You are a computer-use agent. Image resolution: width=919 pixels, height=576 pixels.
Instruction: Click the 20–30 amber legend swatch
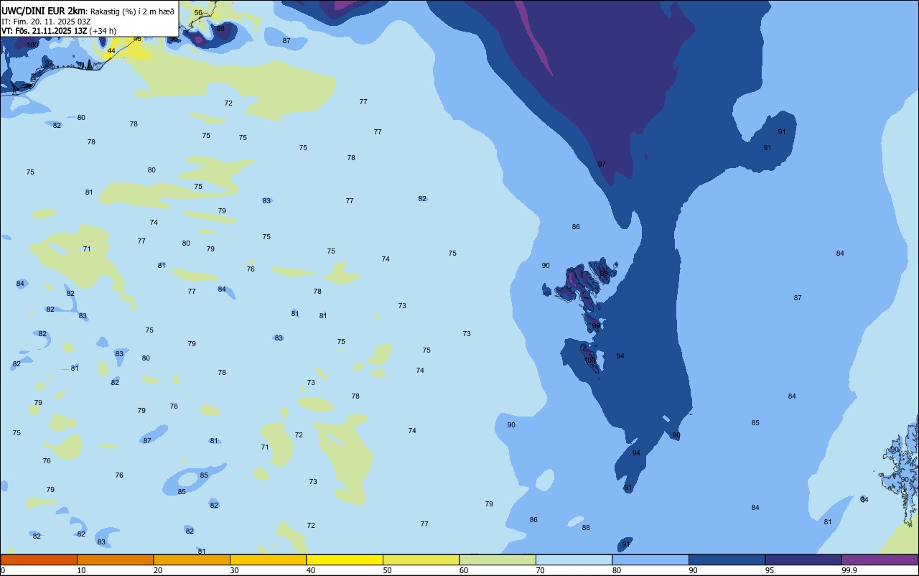coord(192,559)
